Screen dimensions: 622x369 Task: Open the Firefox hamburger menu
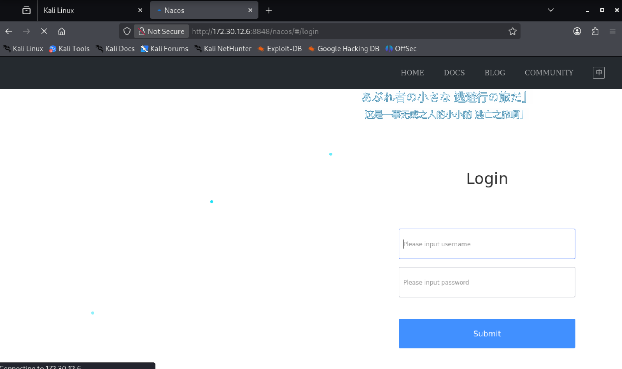(612, 31)
